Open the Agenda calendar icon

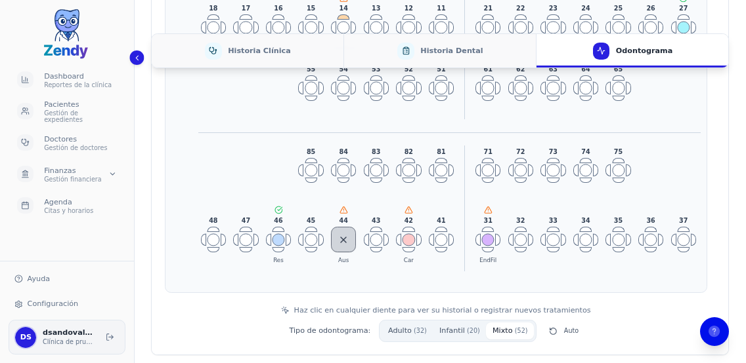pos(25,206)
